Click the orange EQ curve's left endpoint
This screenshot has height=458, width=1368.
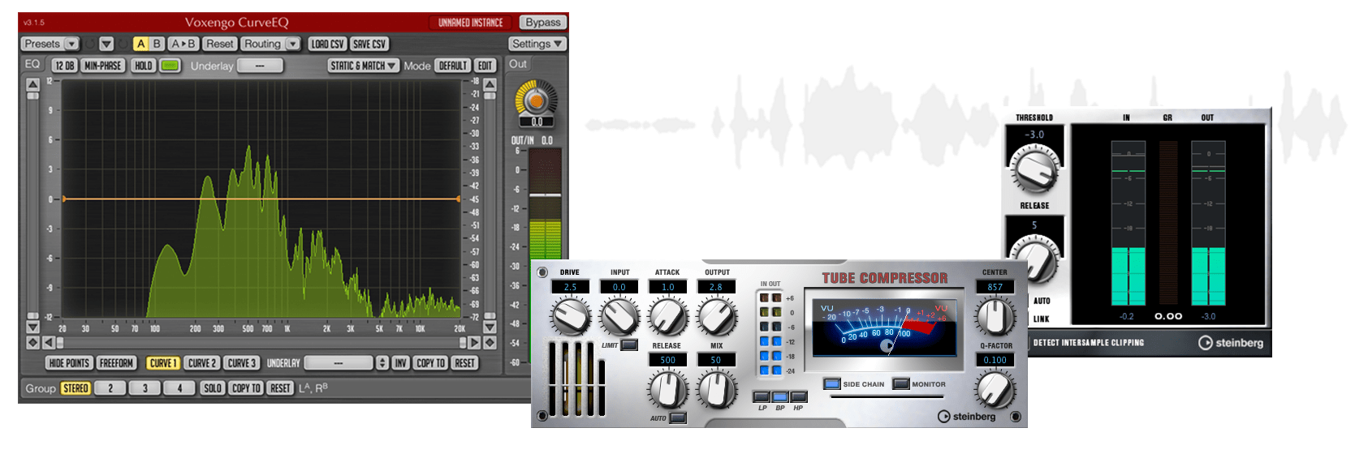63,199
